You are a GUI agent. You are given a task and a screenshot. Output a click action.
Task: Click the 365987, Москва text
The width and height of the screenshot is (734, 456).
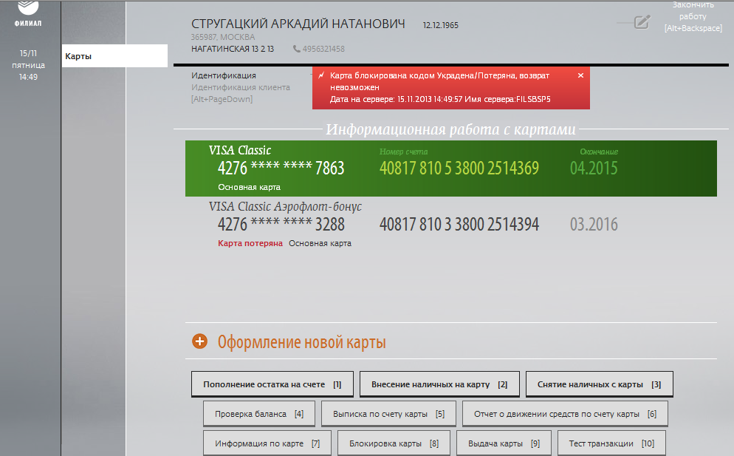(x=223, y=37)
